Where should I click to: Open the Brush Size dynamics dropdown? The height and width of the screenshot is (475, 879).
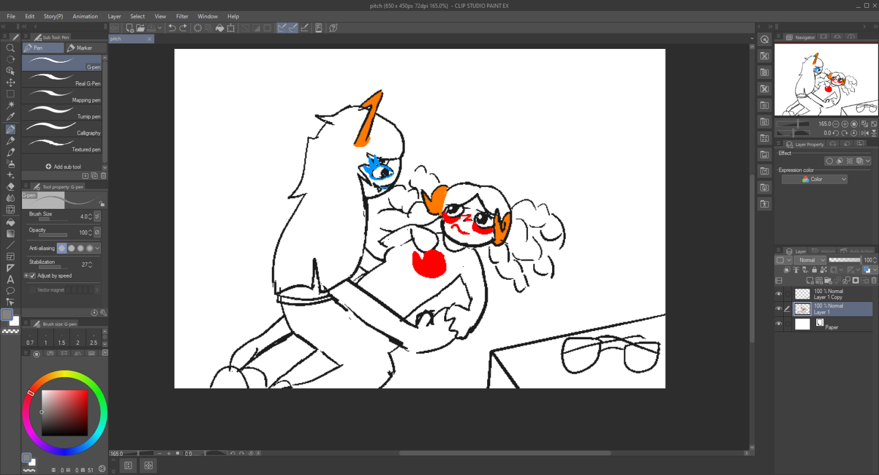click(x=97, y=217)
